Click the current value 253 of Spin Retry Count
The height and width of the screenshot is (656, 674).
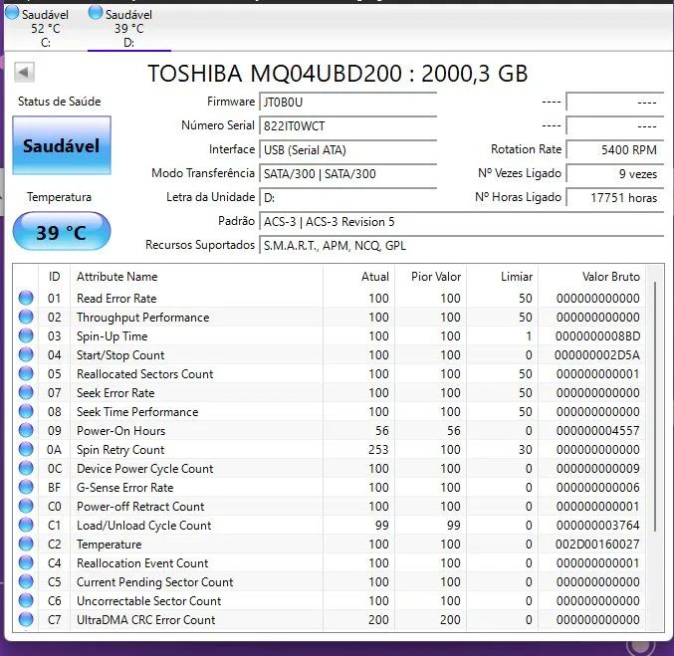point(378,450)
